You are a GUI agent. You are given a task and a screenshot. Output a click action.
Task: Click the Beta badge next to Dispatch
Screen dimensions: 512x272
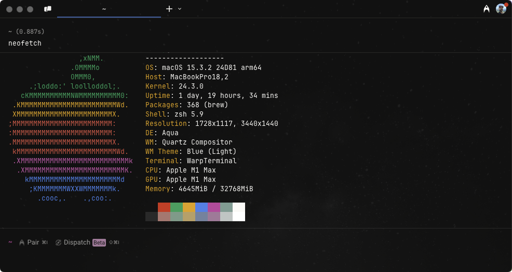(99, 242)
